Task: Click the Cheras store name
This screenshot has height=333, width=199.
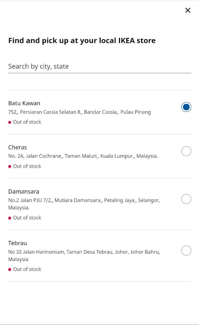Action: pyautogui.click(x=18, y=147)
